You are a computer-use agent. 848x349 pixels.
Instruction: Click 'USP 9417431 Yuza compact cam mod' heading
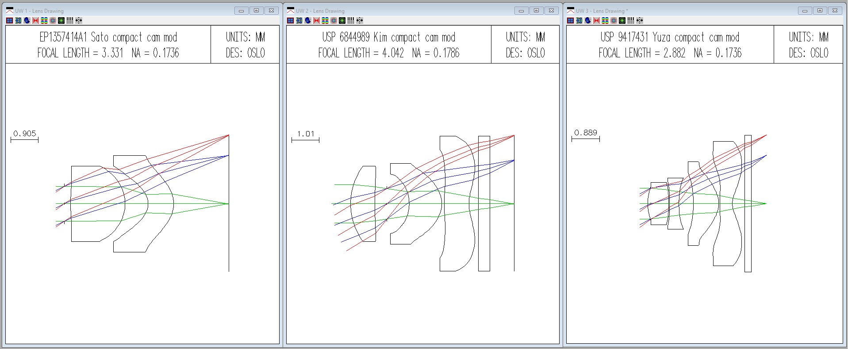[670, 37]
